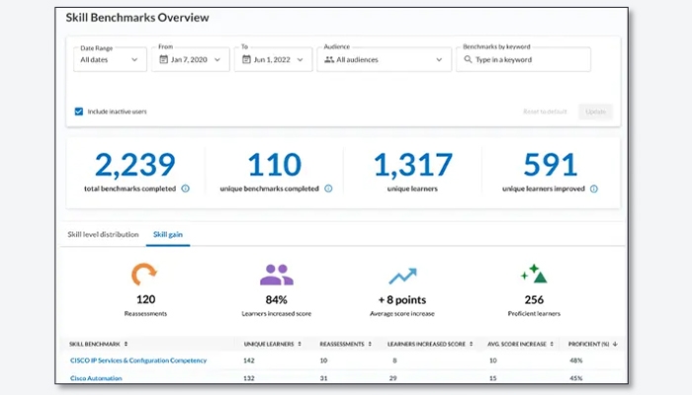Open the Date Range dropdown
The image size is (692, 395).
click(x=109, y=59)
